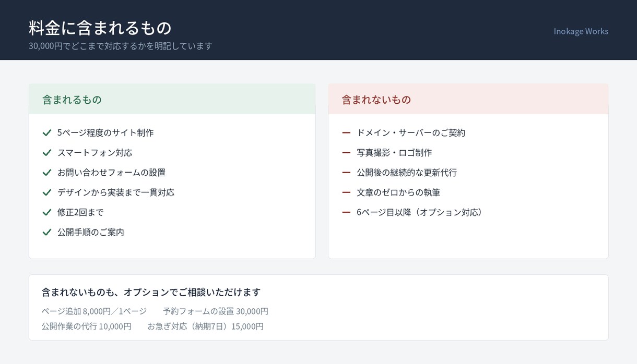Screen dimensions: 637x364
Task: Click the text 公開手順のご案内
Action: coord(91,232)
